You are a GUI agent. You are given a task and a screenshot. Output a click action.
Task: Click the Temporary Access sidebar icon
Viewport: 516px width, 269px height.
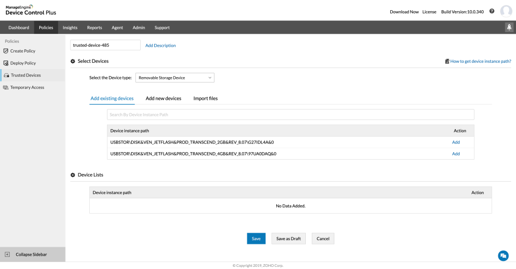tap(6, 87)
